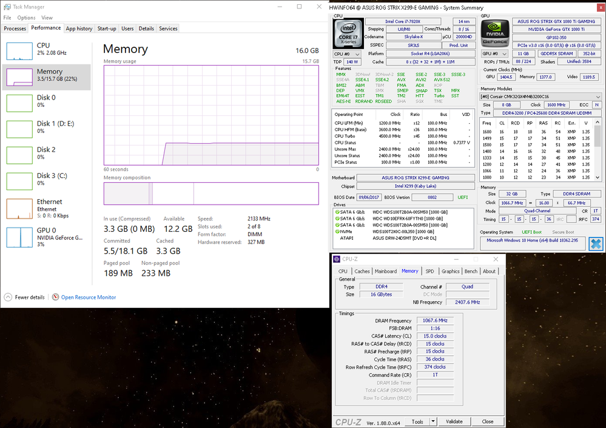
Task: Click the Close button in CPU-Z
Action: (x=487, y=421)
